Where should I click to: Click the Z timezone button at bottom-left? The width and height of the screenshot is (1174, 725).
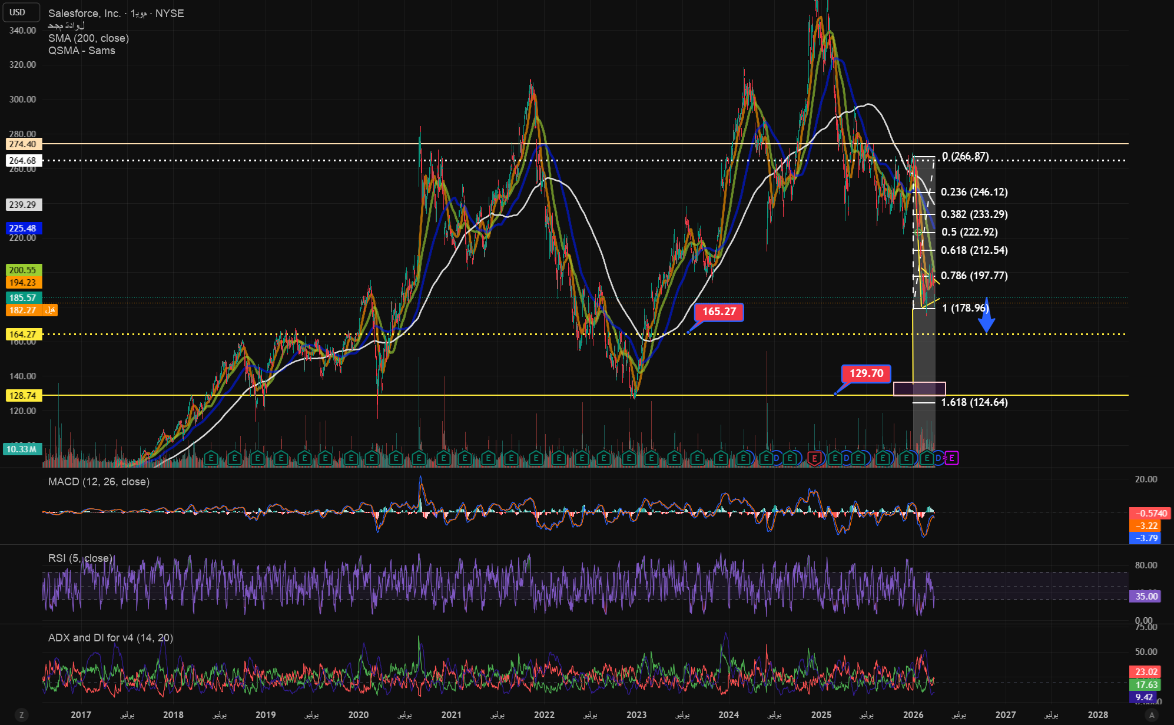click(22, 714)
